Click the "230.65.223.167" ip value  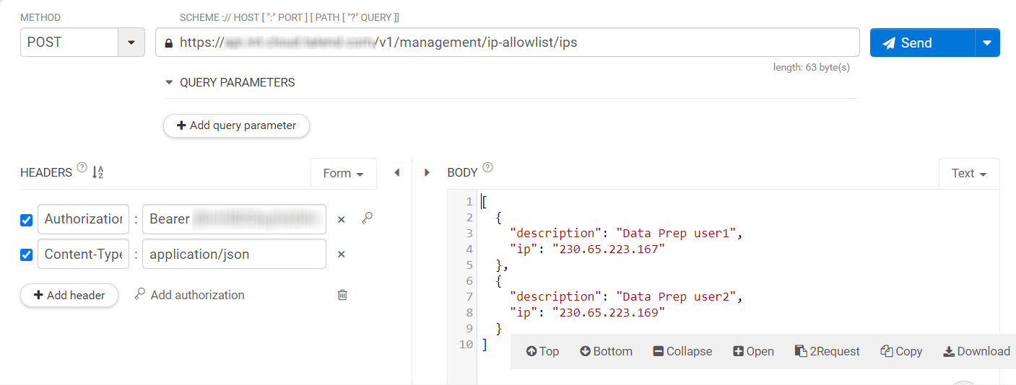click(x=608, y=249)
